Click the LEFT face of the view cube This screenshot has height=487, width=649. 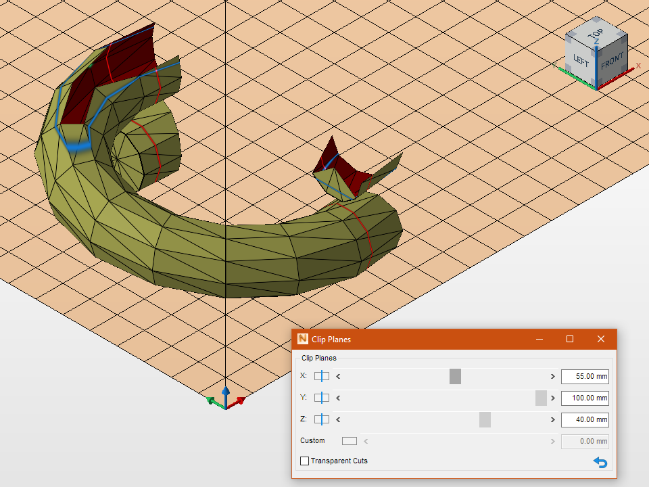(580, 62)
